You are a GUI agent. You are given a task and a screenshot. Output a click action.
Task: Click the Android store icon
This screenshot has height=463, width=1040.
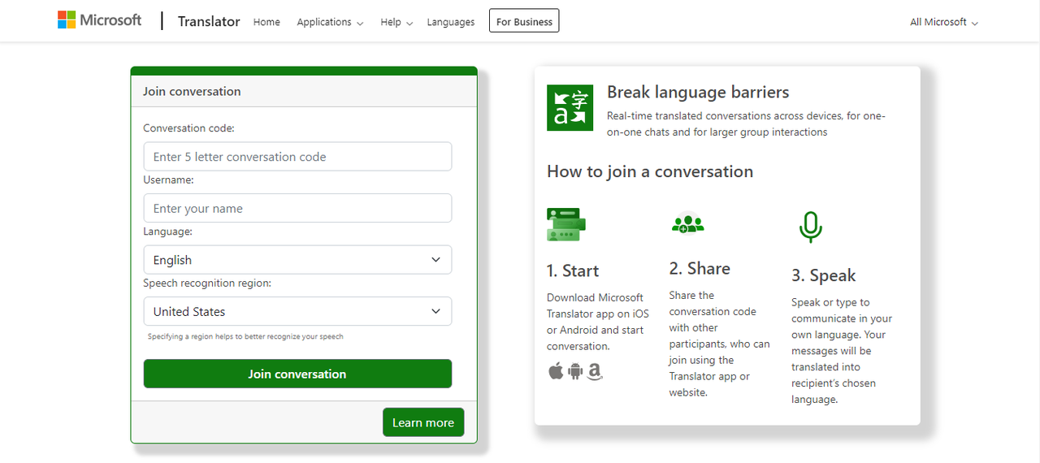point(575,371)
